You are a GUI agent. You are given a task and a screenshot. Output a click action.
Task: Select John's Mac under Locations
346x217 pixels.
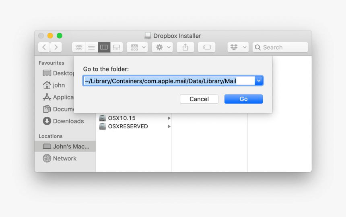coord(65,146)
